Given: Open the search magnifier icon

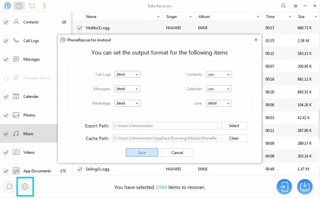Looking at the screenshot, I should 283,6.
